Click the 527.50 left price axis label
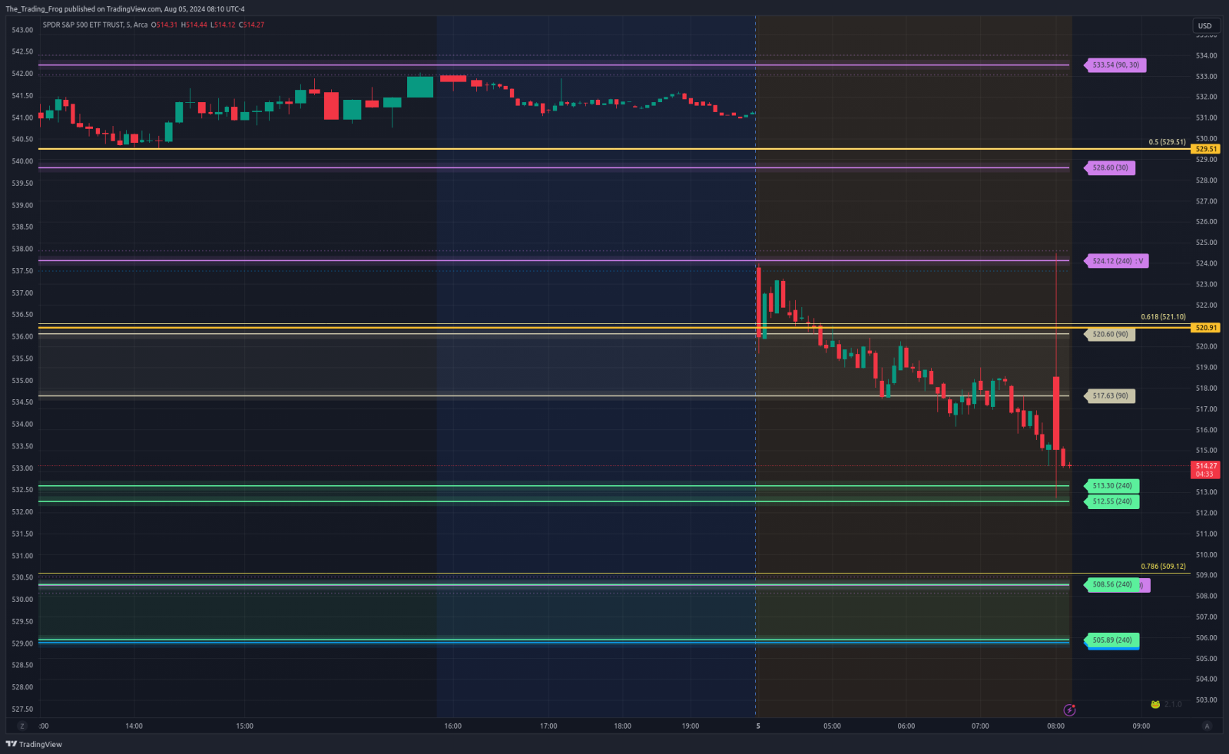The width and height of the screenshot is (1229, 754). click(x=22, y=709)
